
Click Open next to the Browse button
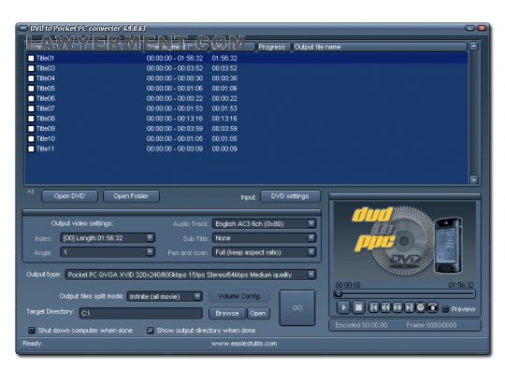[258, 313]
